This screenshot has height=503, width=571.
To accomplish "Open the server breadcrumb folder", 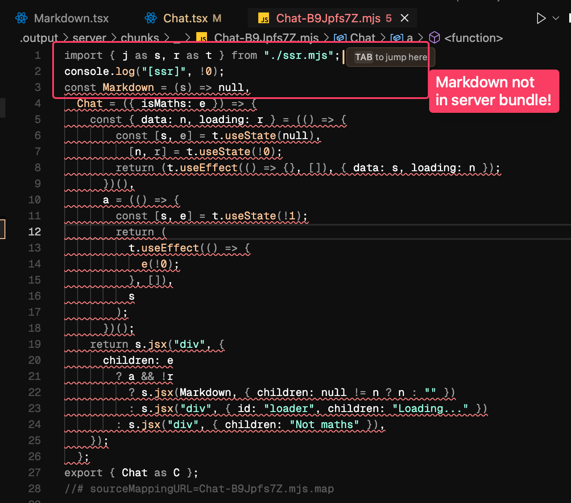I will point(89,38).
